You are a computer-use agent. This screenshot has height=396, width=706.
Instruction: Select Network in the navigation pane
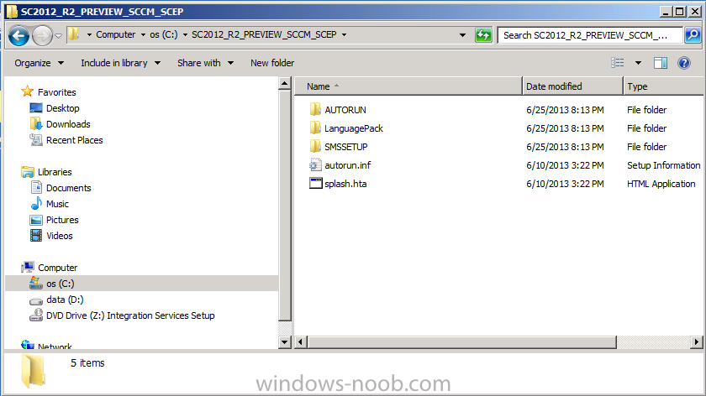(x=55, y=346)
